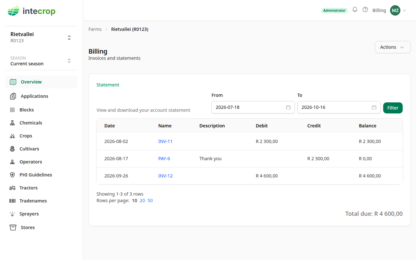This screenshot has height=260, width=416.
Task: Click the From date input field
Action: [253, 107]
